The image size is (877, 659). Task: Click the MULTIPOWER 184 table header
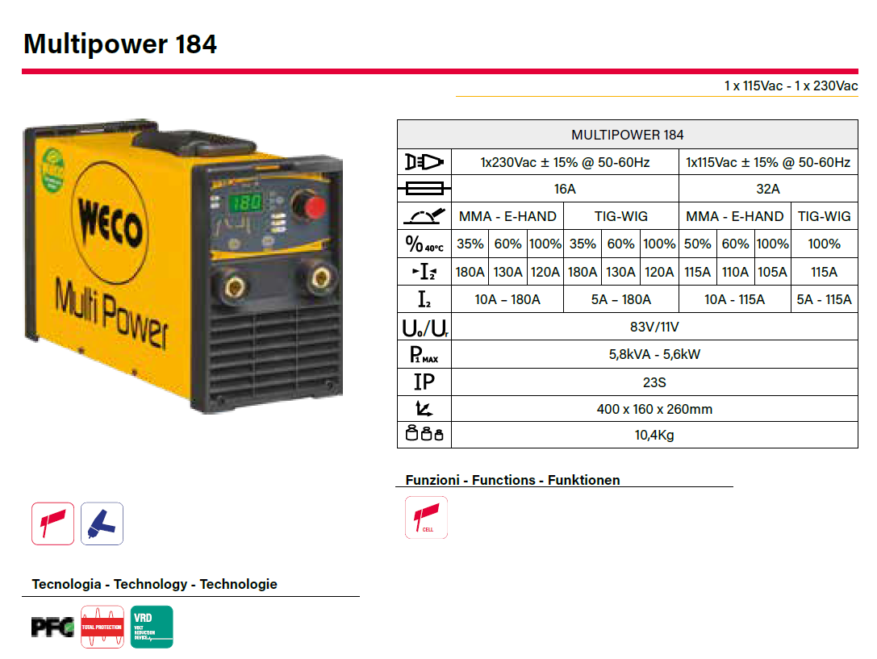coord(627,135)
